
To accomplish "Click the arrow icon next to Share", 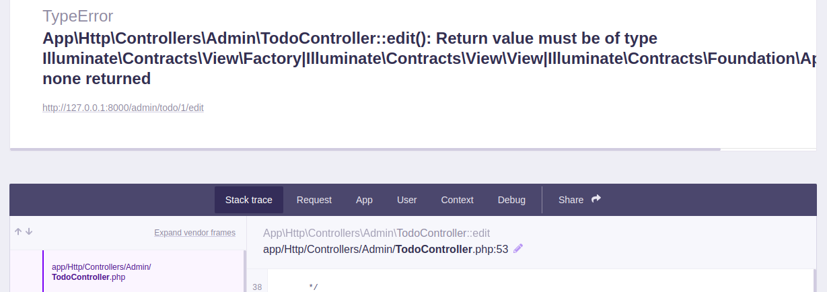I will [x=596, y=199].
